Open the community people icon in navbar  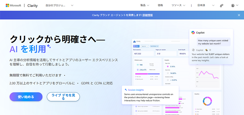point(221,5)
